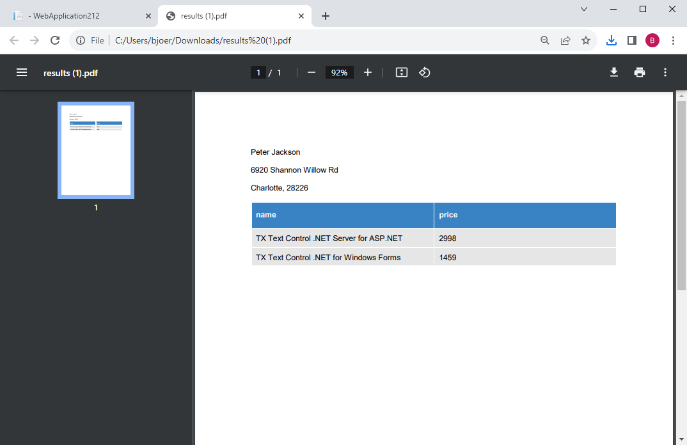Click the scrollbar up arrow
This screenshot has height=445, width=687.
681,95
